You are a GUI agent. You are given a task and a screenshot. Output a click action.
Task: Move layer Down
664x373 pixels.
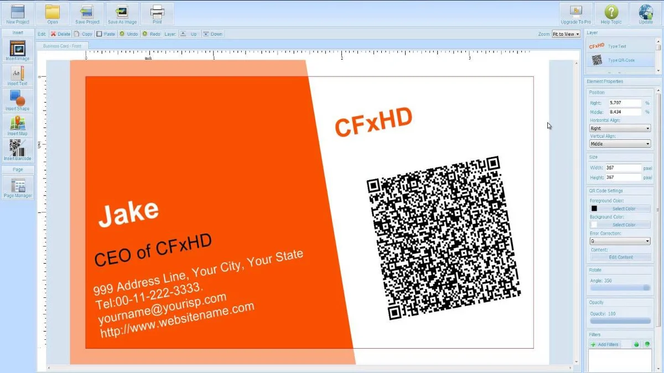[213, 34]
